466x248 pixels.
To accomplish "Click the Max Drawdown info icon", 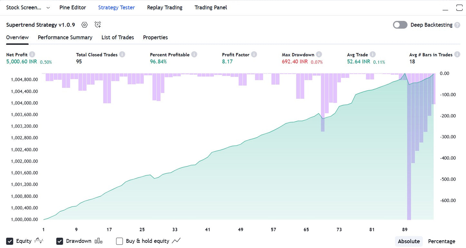I will coord(319,55).
